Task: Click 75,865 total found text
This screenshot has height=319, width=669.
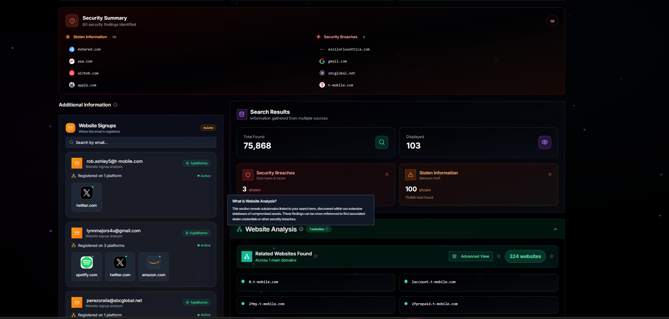Action: pos(419,197)
